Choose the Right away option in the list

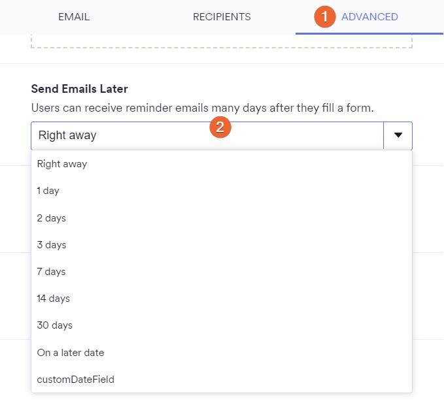(62, 164)
